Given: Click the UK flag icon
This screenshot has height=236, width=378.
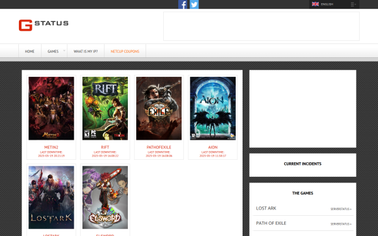Looking at the screenshot, I should point(315,4).
